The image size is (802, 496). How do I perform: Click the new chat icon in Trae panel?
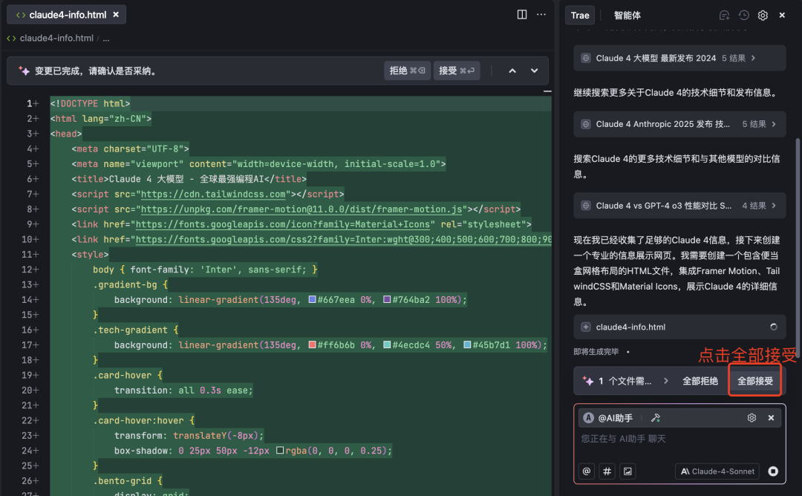(724, 16)
